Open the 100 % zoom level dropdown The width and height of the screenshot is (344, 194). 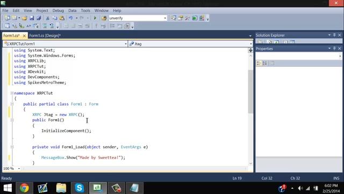19,169
